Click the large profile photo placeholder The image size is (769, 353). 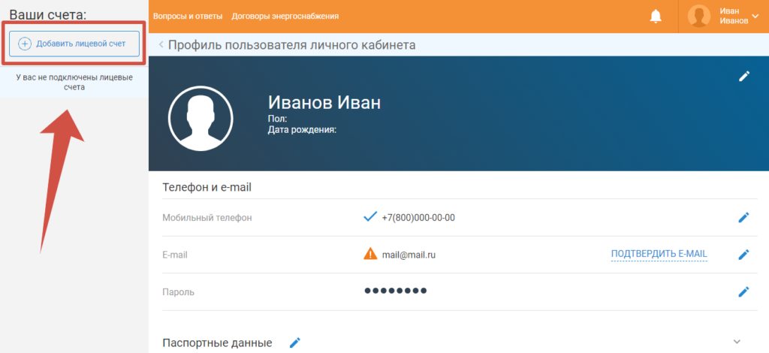201,118
